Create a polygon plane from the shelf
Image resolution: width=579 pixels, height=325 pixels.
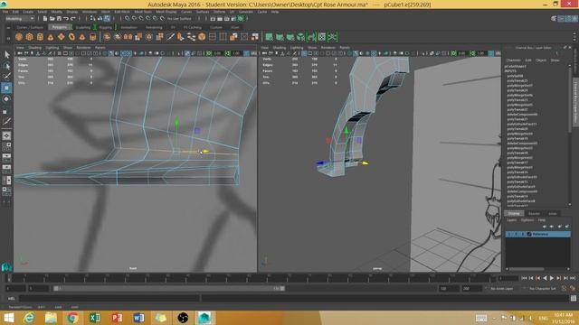coord(61,37)
